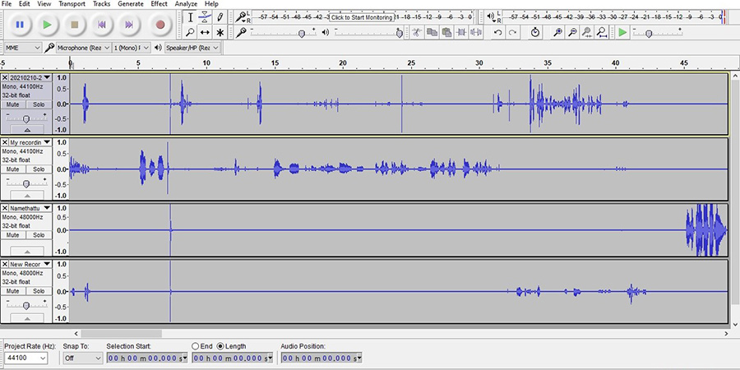This screenshot has width=740, height=370.
Task: Open the Project Rate 44100 dropdown
Action: (x=26, y=358)
